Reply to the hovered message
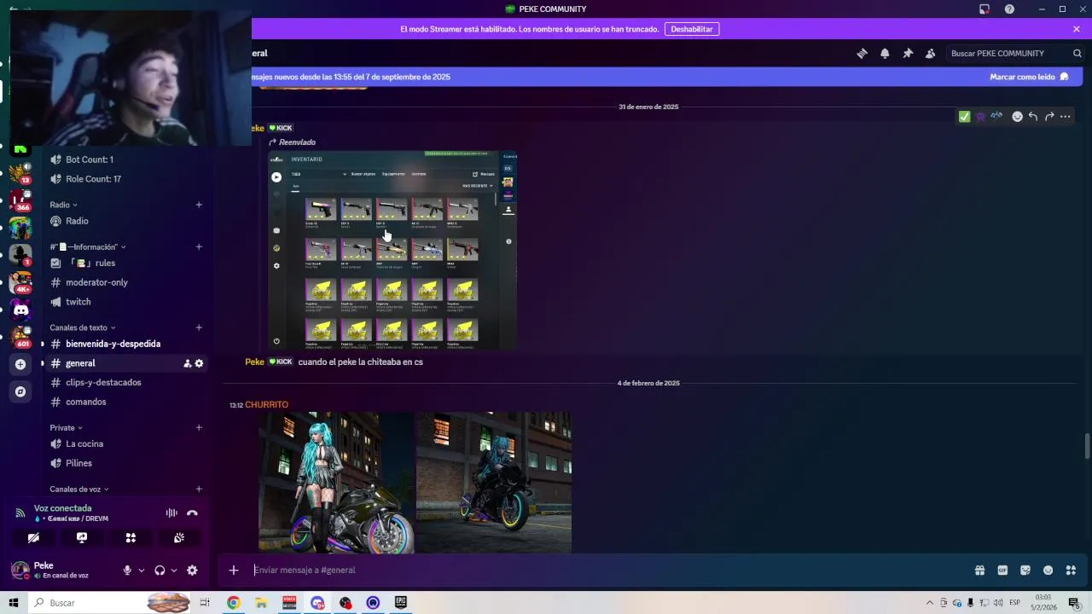 tap(1033, 117)
